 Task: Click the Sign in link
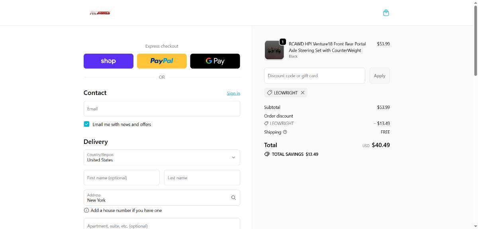pyautogui.click(x=233, y=93)
